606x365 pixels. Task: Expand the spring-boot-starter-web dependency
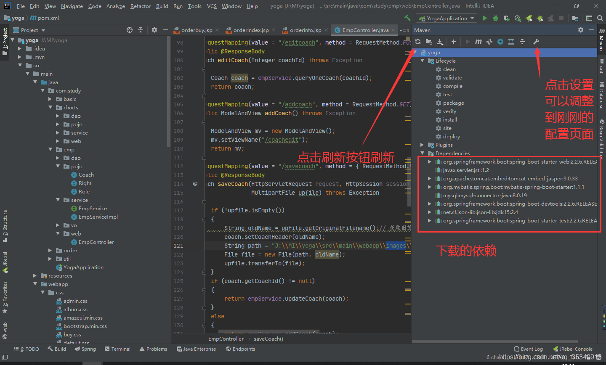coord(429,162)
